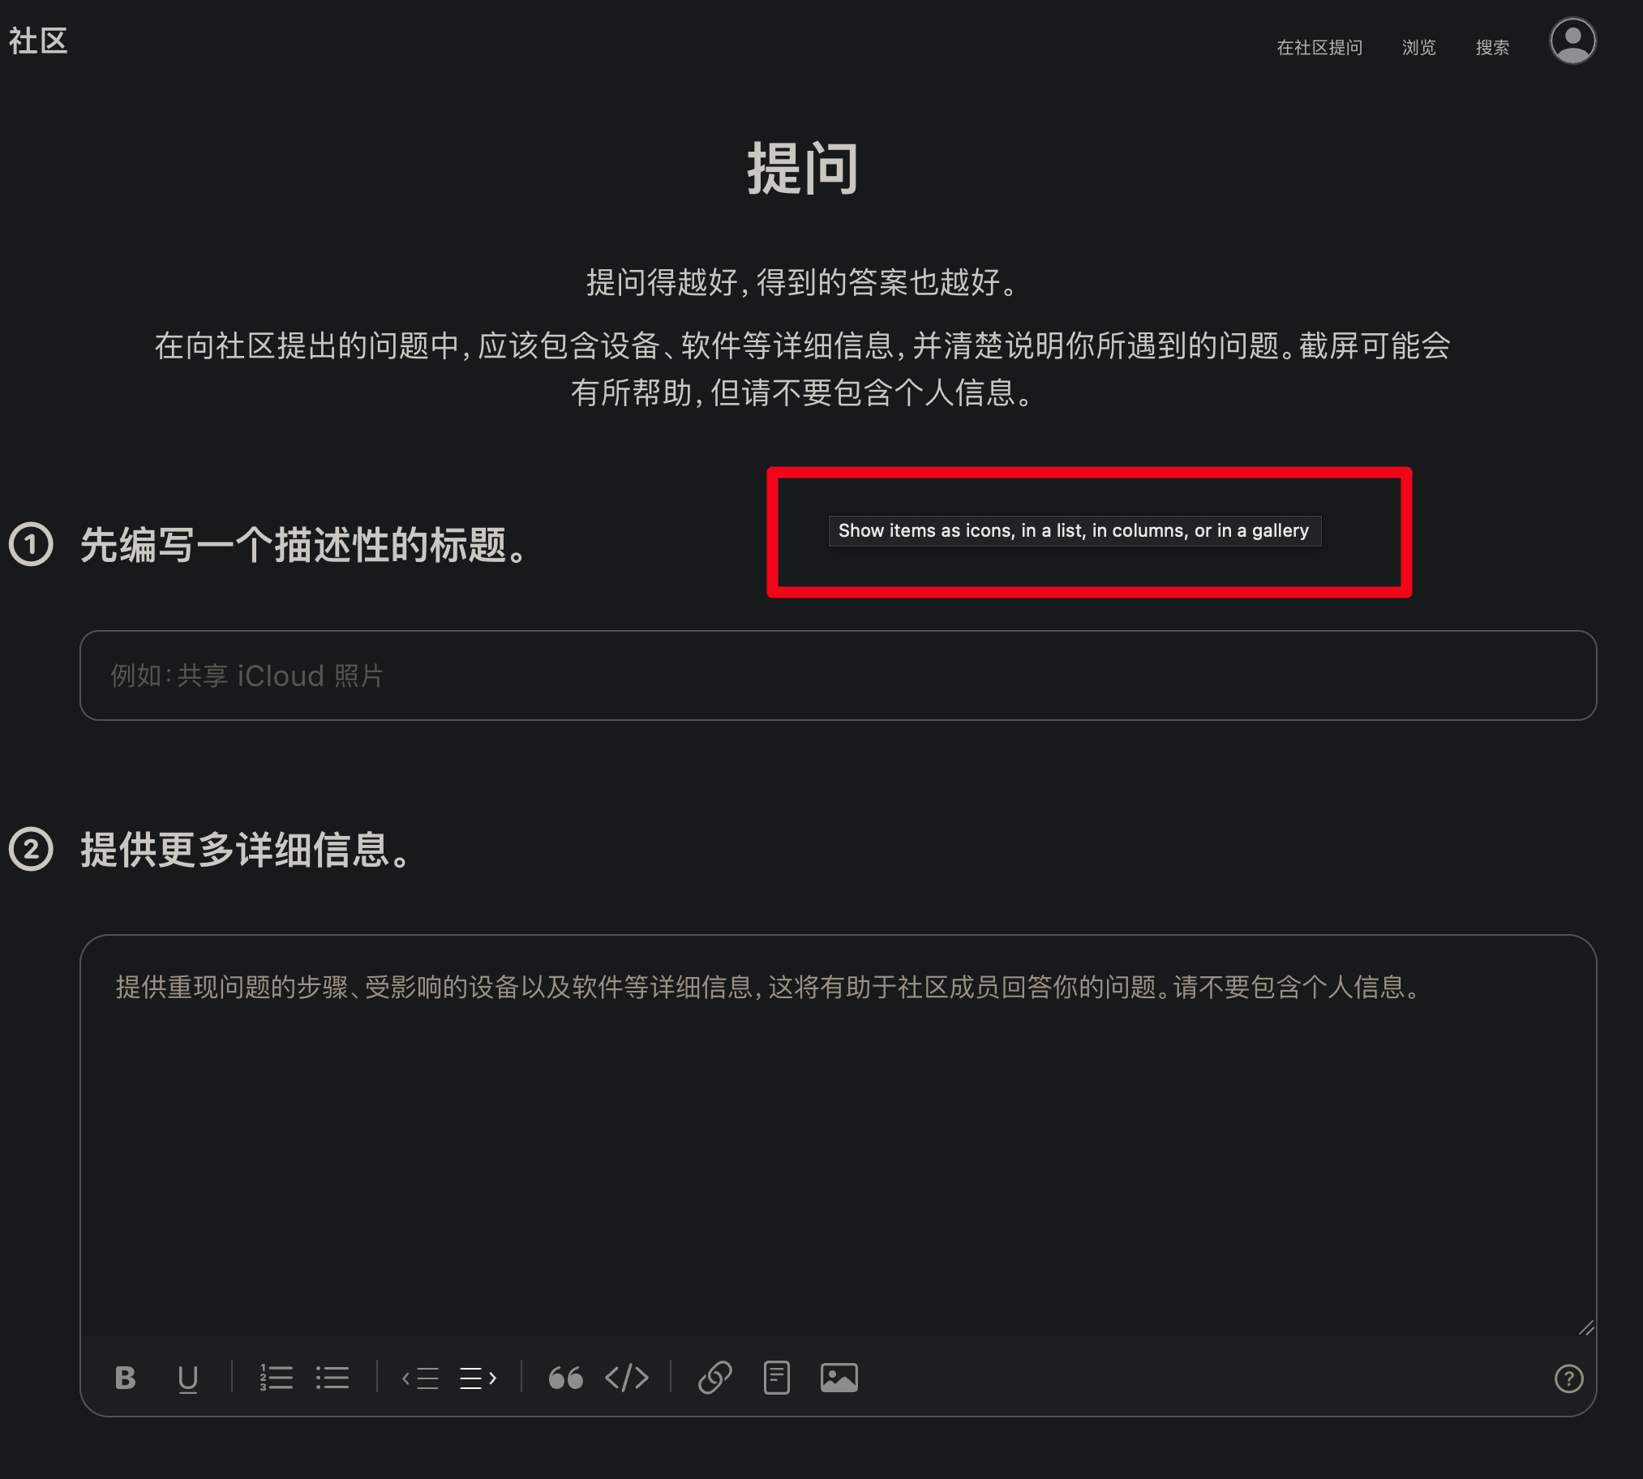The height and width of the screenshot is (1479, 1643).
Task: Click the 在社区提问 navigation link
Action: click(x=1319, y=48)
